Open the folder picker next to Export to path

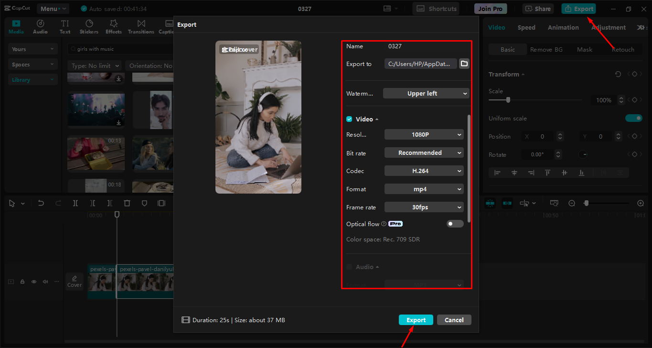[x=464, y=63]
